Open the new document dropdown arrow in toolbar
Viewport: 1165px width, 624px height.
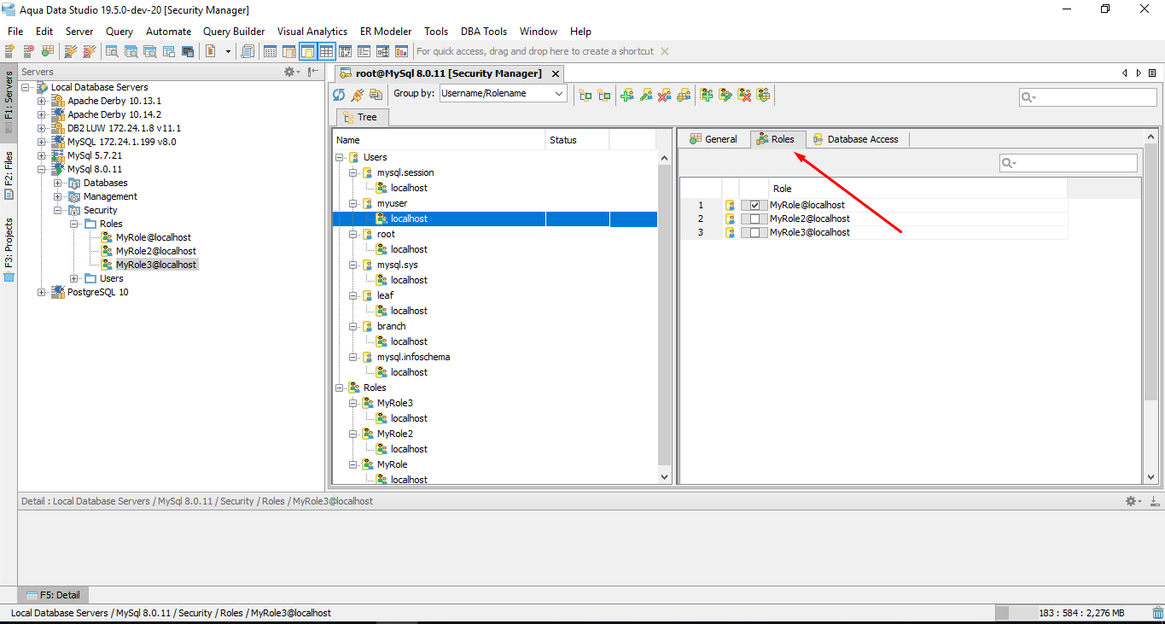(228, 51)
